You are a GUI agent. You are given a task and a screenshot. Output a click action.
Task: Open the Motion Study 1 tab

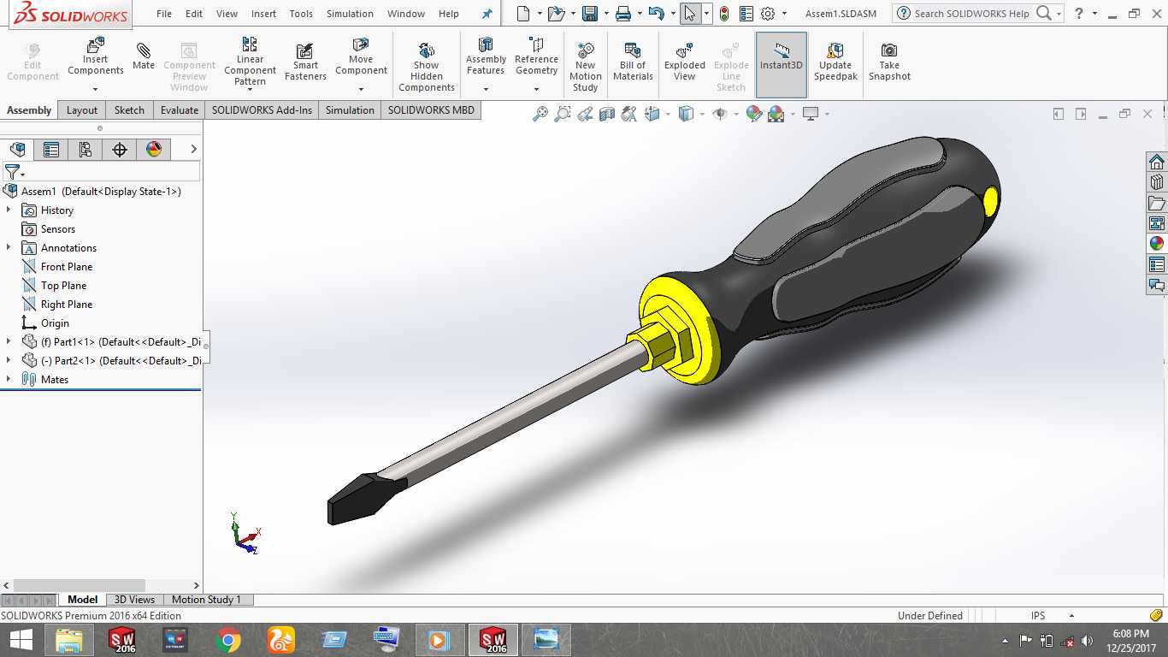tap(207, 600)
